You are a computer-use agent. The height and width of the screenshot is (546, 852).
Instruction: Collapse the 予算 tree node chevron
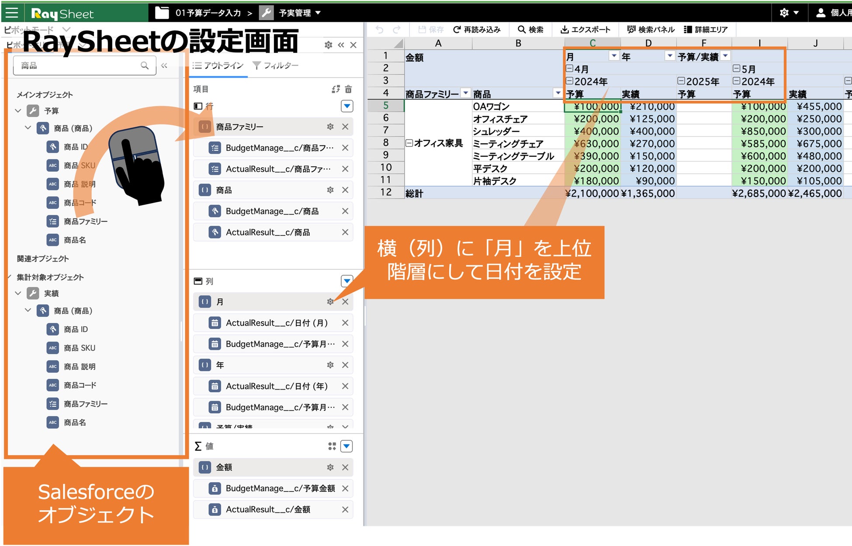coord(18,111)
